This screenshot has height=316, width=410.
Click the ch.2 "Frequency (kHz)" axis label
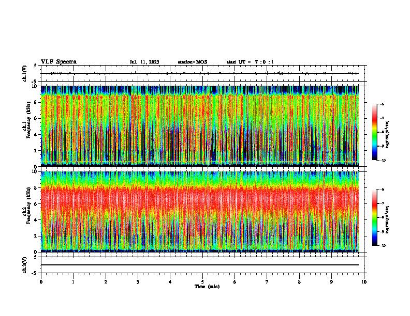28,206
